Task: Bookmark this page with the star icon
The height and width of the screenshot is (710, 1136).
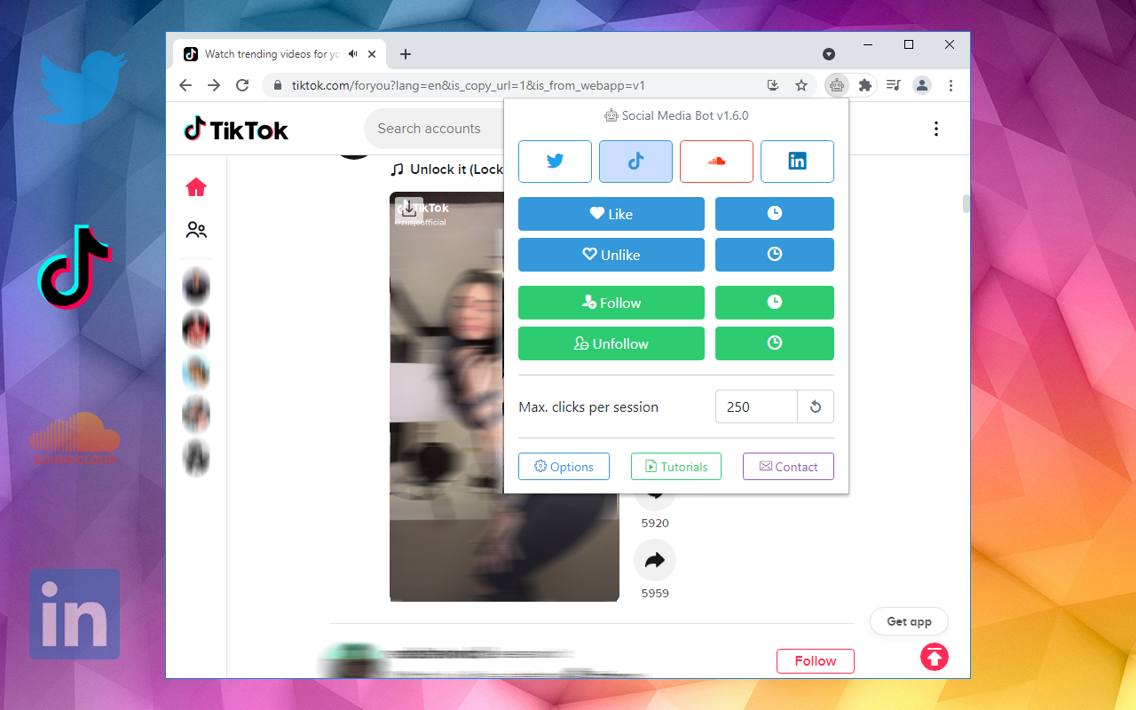Action: pyautogui.click(x=801, y=85)
